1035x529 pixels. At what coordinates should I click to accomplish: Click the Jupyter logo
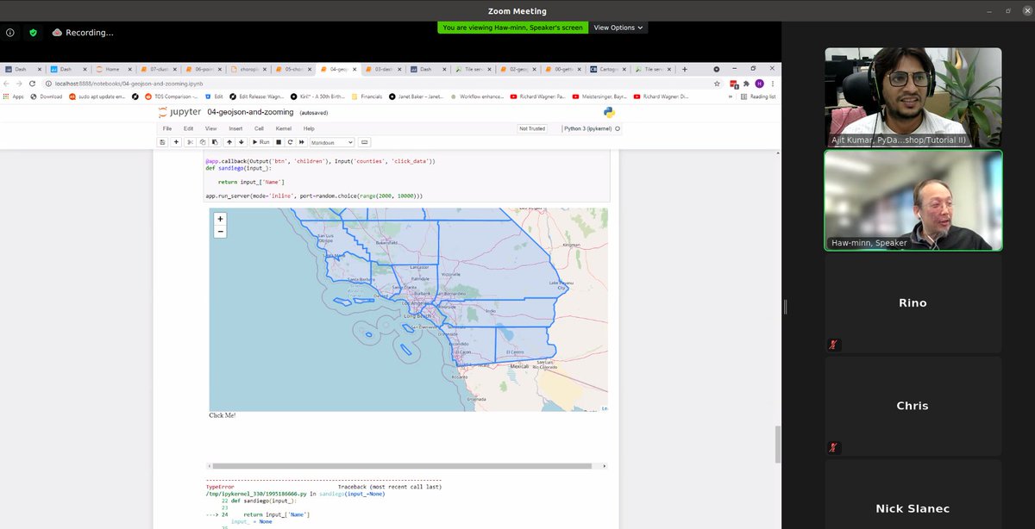179,112
